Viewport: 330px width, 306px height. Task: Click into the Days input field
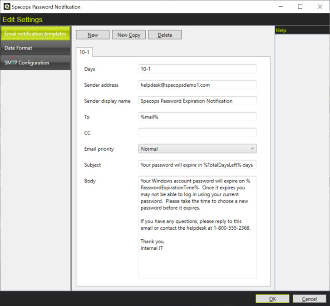click(197, 69)
